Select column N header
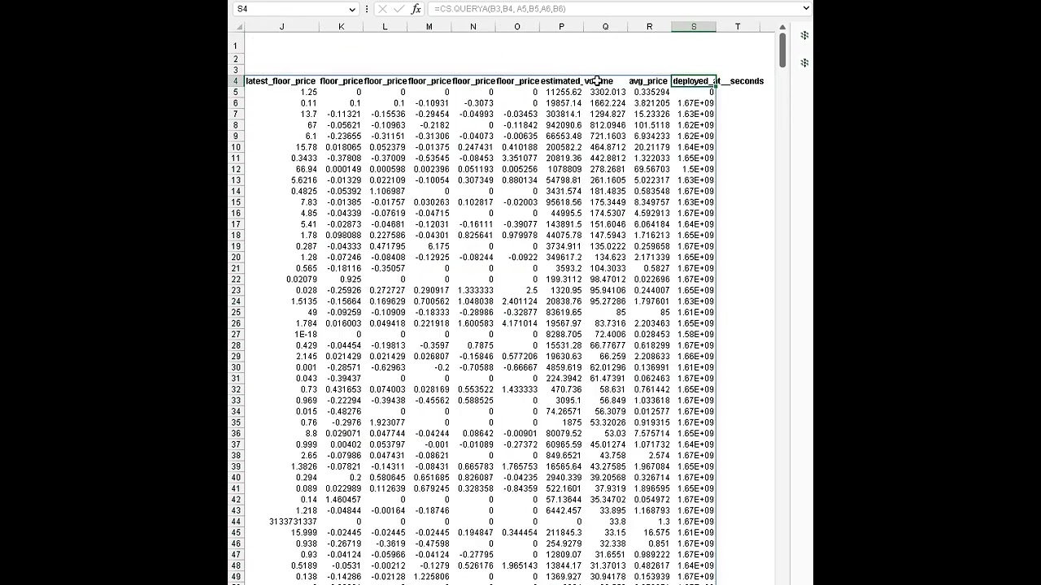The image size is (1041, 585). coord(473,27)
